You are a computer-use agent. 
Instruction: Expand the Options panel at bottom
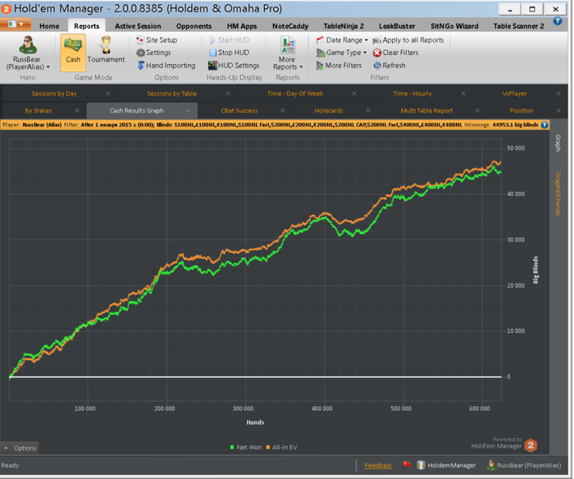(20, 449)
